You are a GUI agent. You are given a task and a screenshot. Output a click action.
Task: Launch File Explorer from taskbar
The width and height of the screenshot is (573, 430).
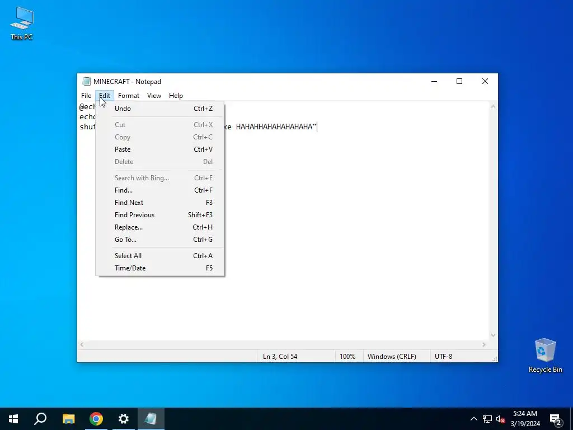coord(68,419)
